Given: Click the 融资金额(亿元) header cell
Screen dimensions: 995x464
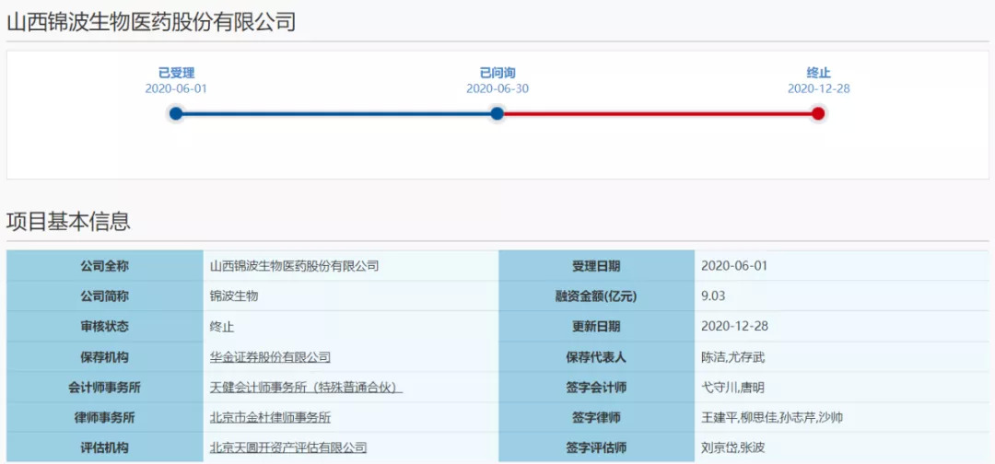Looking at the screenshot, I should (596, 296).
